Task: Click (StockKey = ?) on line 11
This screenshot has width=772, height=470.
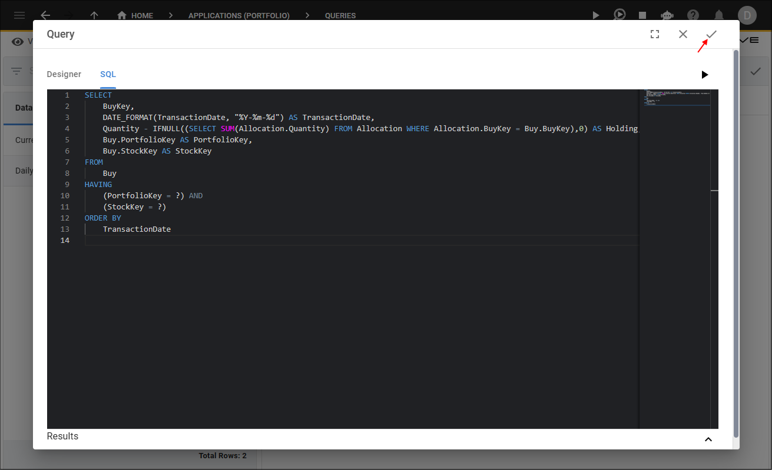Action: coord(135,206)
